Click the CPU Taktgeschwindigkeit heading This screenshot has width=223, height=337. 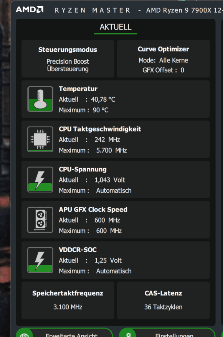100,129
